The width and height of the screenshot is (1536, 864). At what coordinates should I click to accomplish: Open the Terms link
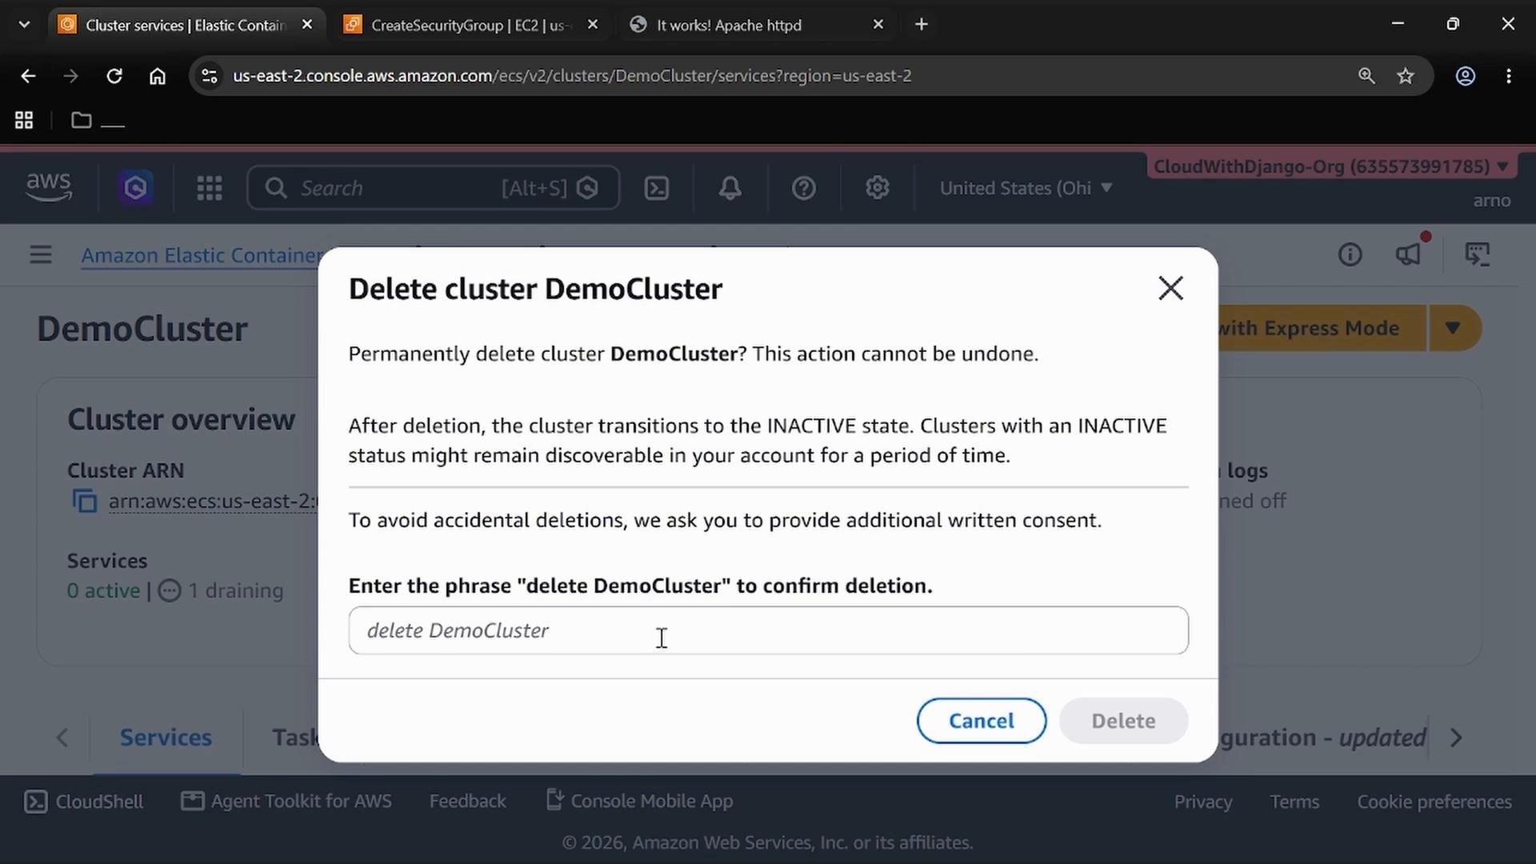coord(1294,802)
